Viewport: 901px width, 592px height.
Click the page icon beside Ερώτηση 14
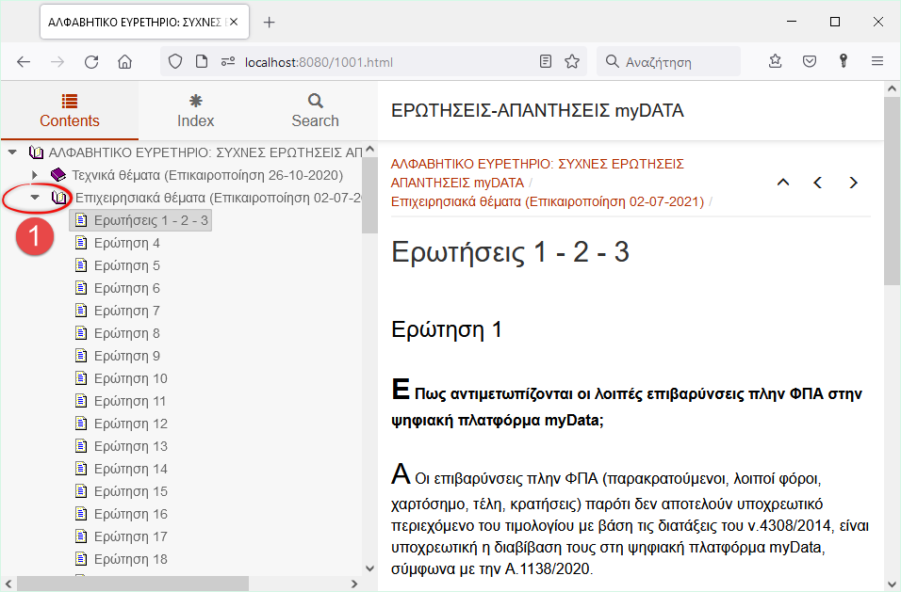82,469
